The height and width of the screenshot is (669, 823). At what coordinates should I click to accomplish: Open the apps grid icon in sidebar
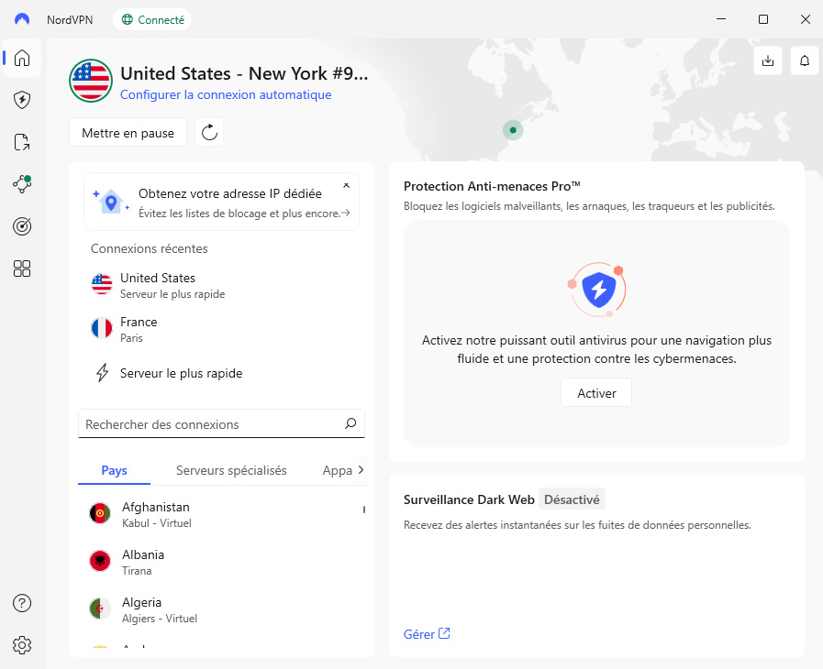23,269
